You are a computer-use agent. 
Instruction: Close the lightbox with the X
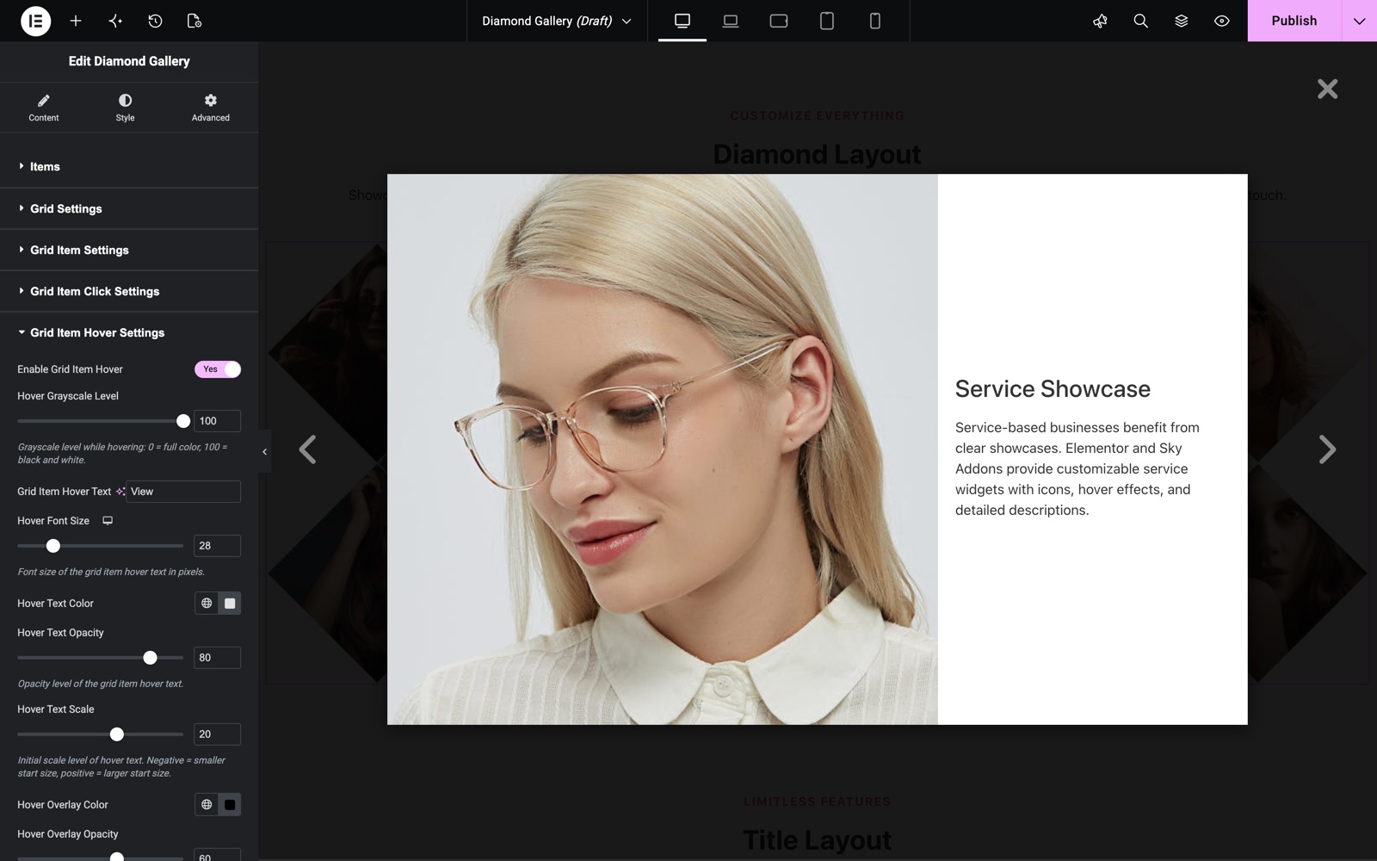click(1327, 89)
